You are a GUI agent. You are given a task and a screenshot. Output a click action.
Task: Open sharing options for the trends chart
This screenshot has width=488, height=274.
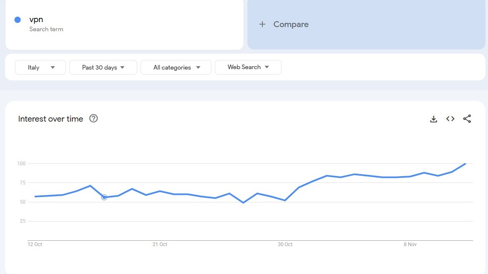click(x=467, y=119)
